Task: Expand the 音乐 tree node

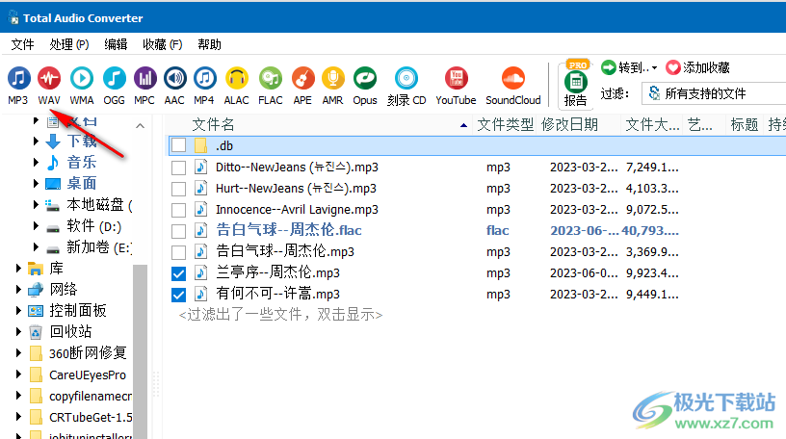Action: [36, 163]
